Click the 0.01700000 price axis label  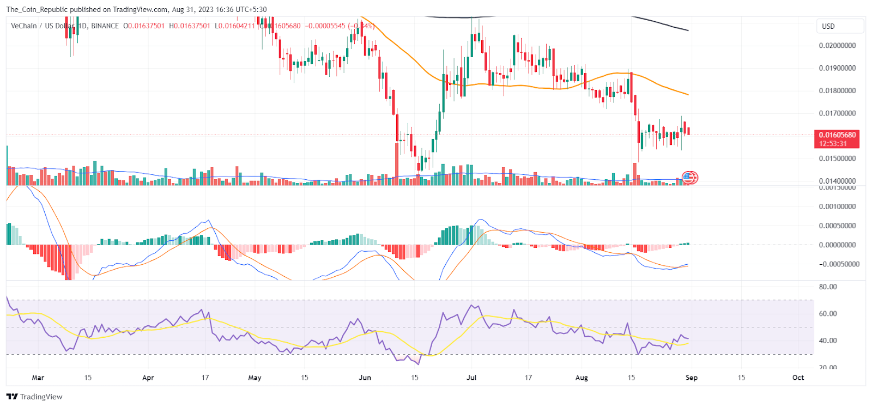click(837, 113)
